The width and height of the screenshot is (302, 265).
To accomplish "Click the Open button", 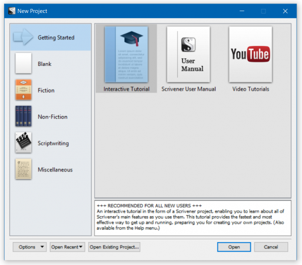I will coord(234,247).
